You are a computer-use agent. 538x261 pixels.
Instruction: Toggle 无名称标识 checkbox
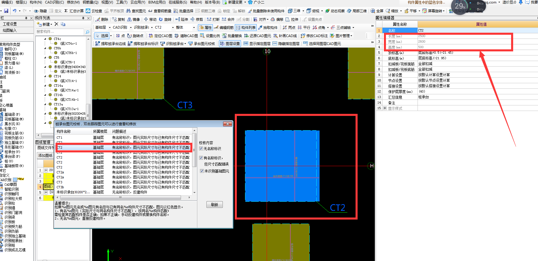(x=201, y=149)
